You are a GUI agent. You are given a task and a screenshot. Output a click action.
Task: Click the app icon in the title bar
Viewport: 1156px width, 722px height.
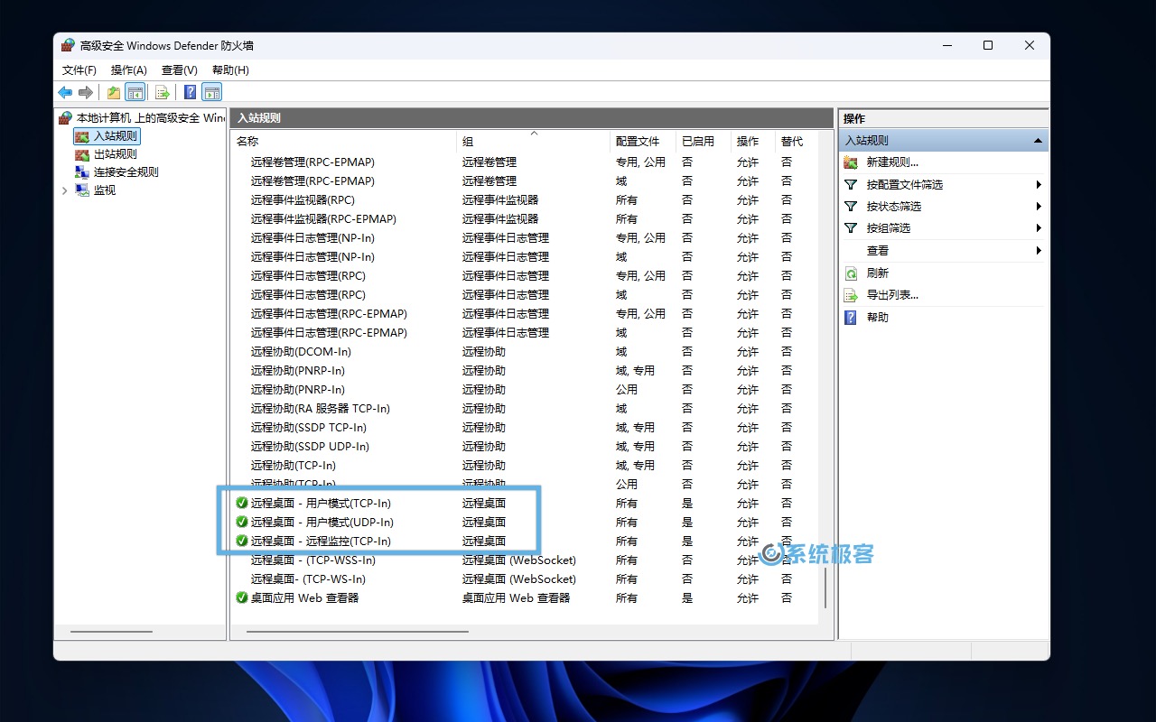click(x=68, y=45)
